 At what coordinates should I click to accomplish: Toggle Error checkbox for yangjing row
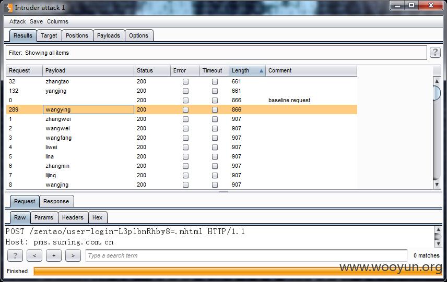pyautogui.click(x=185, y=91)
